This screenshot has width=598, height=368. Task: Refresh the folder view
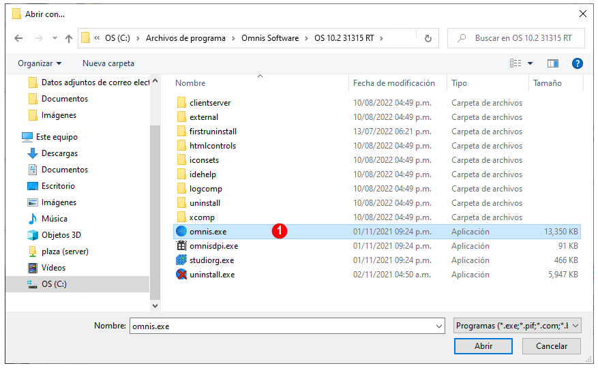pos(428,38)
